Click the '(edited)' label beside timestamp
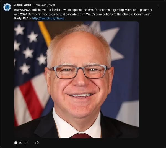This screenshot has width=166, height=148. point(51,5)
